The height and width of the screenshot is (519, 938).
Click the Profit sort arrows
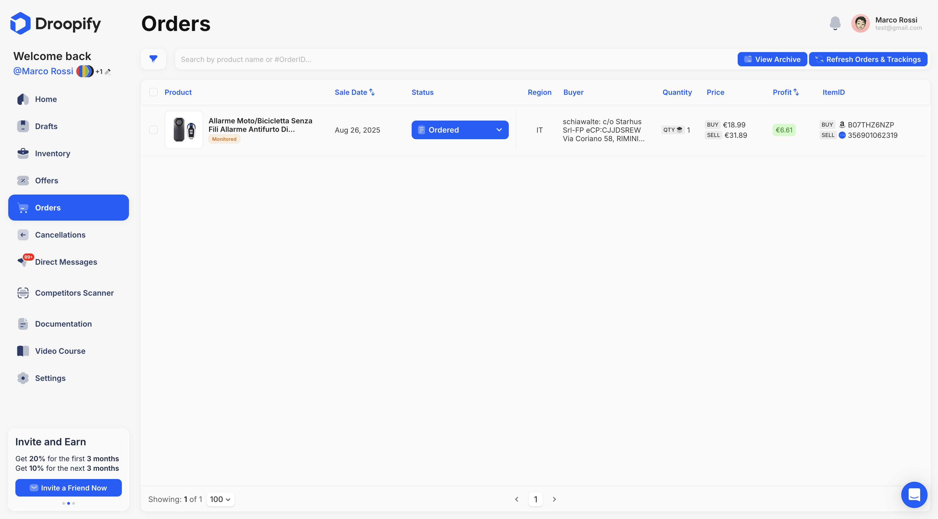(796, 92)
